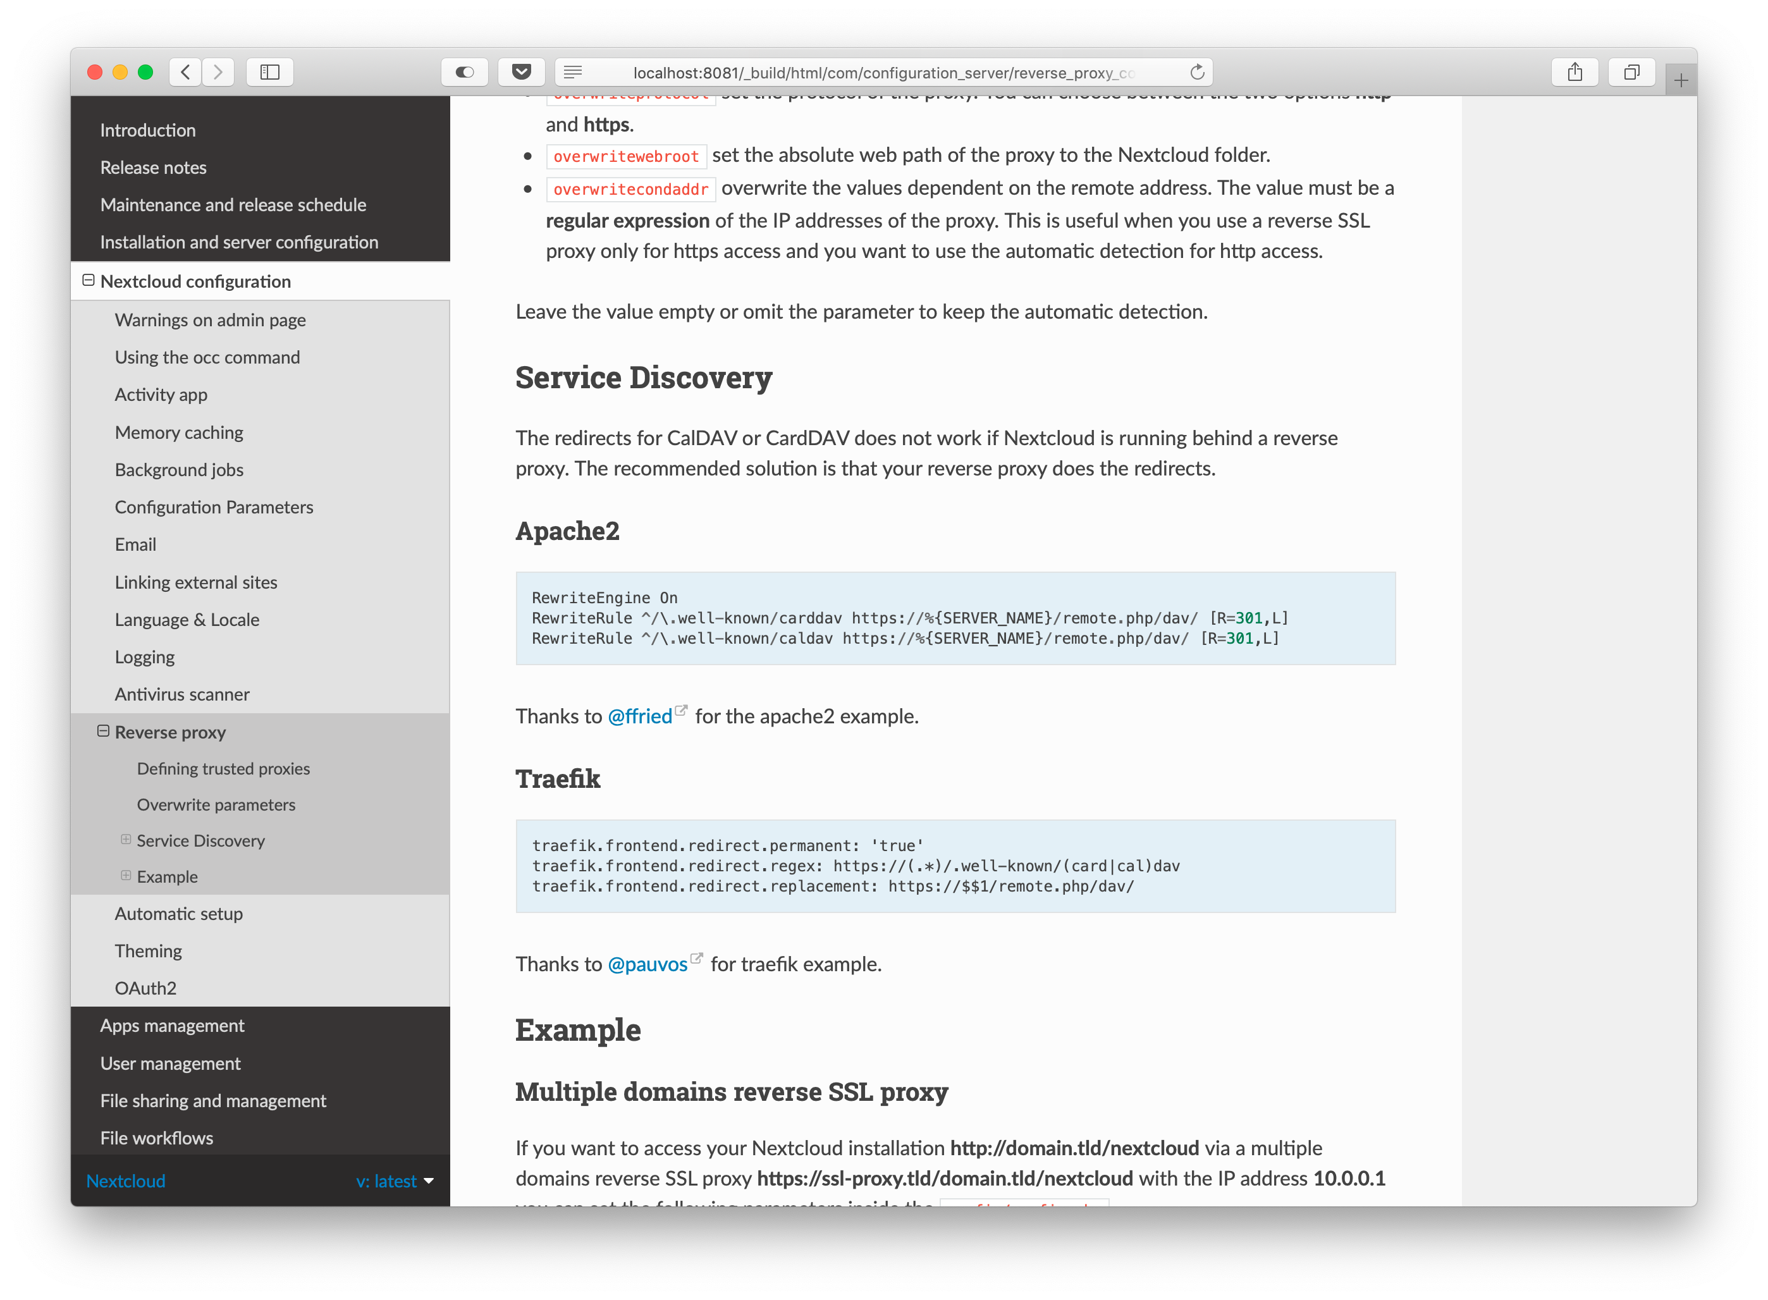Collapse the Reverse proxy tree item
This screenshot has height=1300, width=1768.
[x=103, y=731]
